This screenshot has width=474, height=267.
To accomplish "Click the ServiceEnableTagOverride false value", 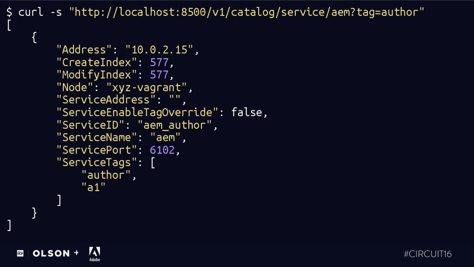I will point(247,112).
